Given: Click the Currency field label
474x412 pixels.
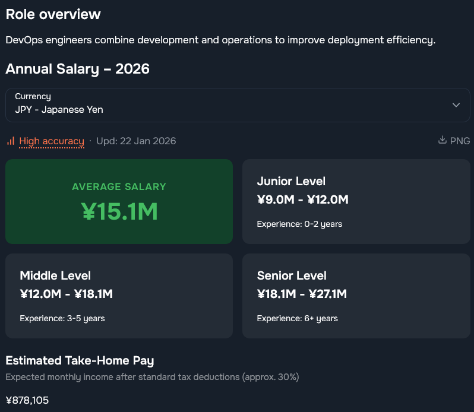Looking at the screenshot, I should click(x=33, y=96).
